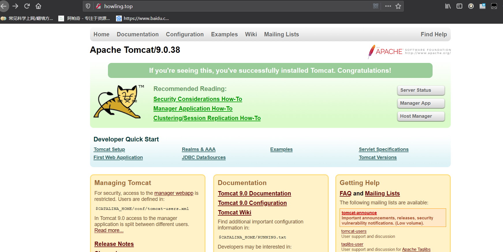Click the Apache Tomcat/9.0.38 heading
Screen dimensions: 503x252
point(135,50)
